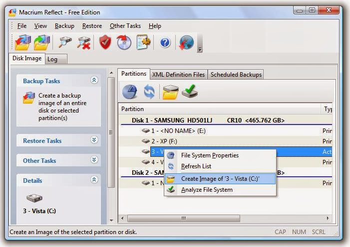Click the left panel scroll down arrow
Image resolution: width=350 pixels, height=247 pixels.
(x=111, y=220)
